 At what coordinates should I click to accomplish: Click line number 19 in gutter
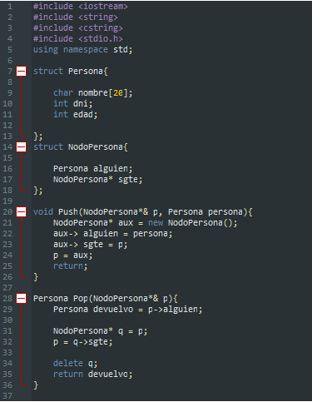[x=7, y=201]
